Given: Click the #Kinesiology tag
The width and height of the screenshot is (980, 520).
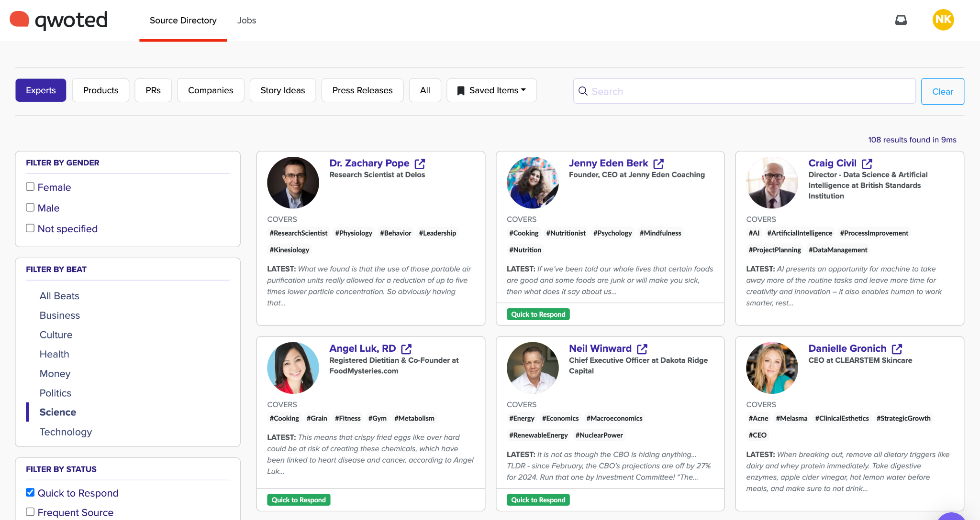Looking at the screenshot, I should (x=290, y=250).
